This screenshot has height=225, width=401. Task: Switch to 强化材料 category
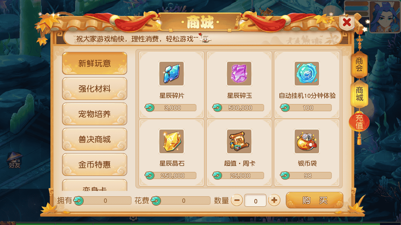point(95,89)
